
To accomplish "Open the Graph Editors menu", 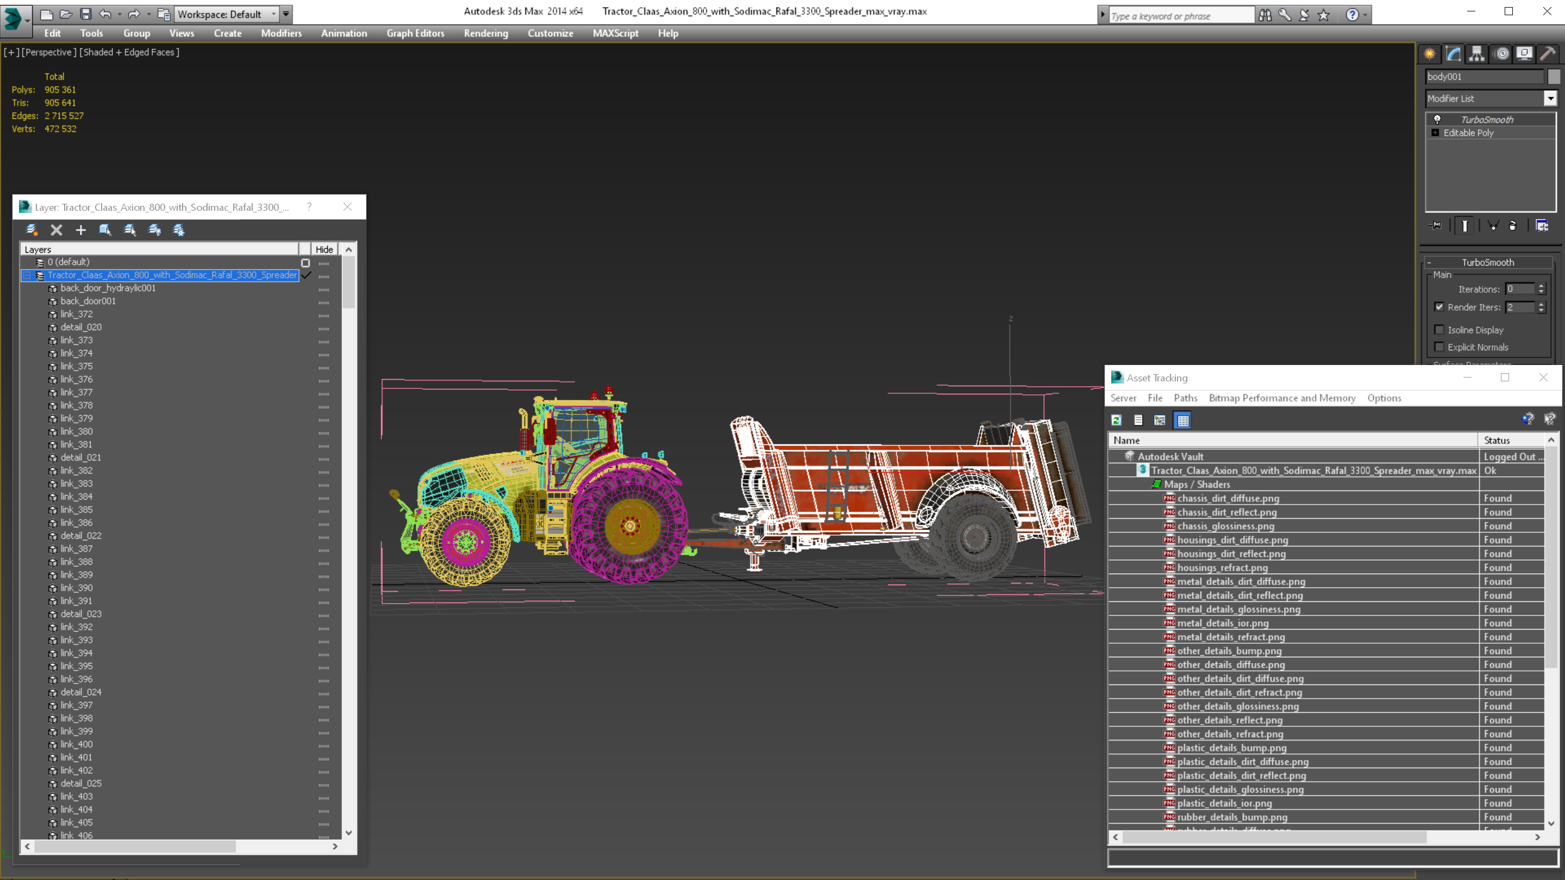I will 415,33.
